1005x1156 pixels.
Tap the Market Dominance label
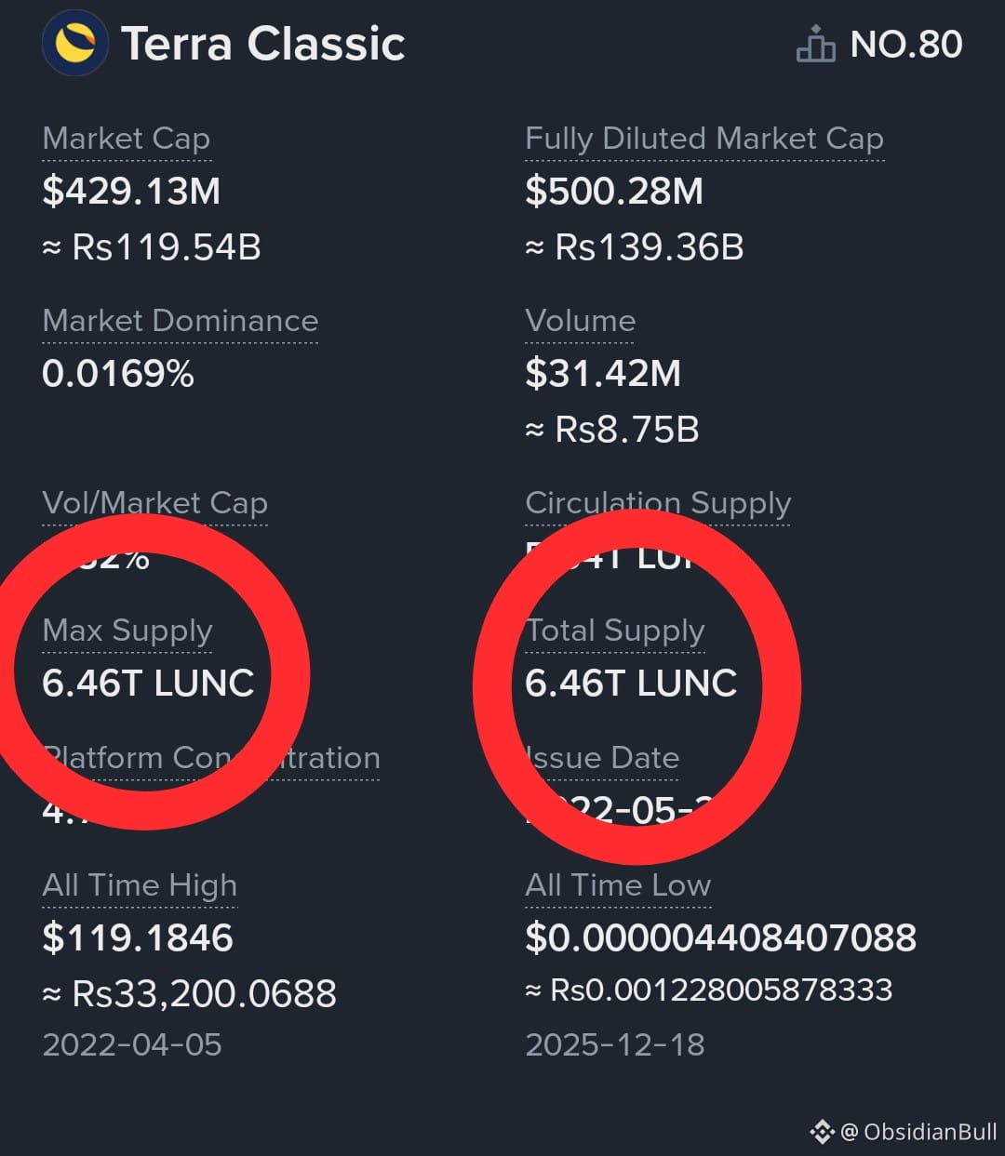click(x=181, y=321)
